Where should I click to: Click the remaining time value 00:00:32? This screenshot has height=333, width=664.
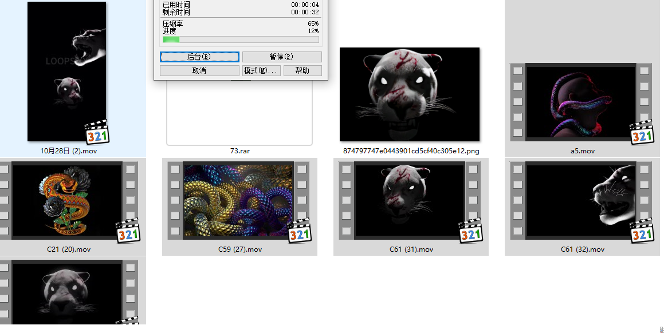click(x=305, y=12)
